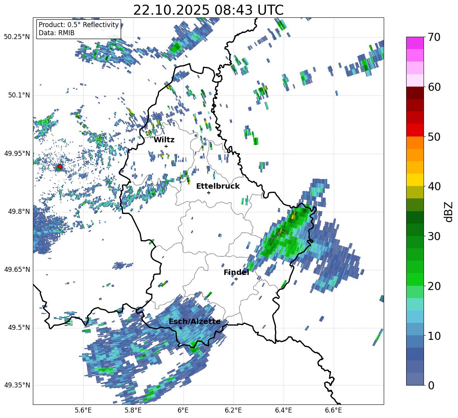The height and width of the screenshot is (418, 458).
Task: Click the 49.35°N latitude label
Action: point(17,385)
